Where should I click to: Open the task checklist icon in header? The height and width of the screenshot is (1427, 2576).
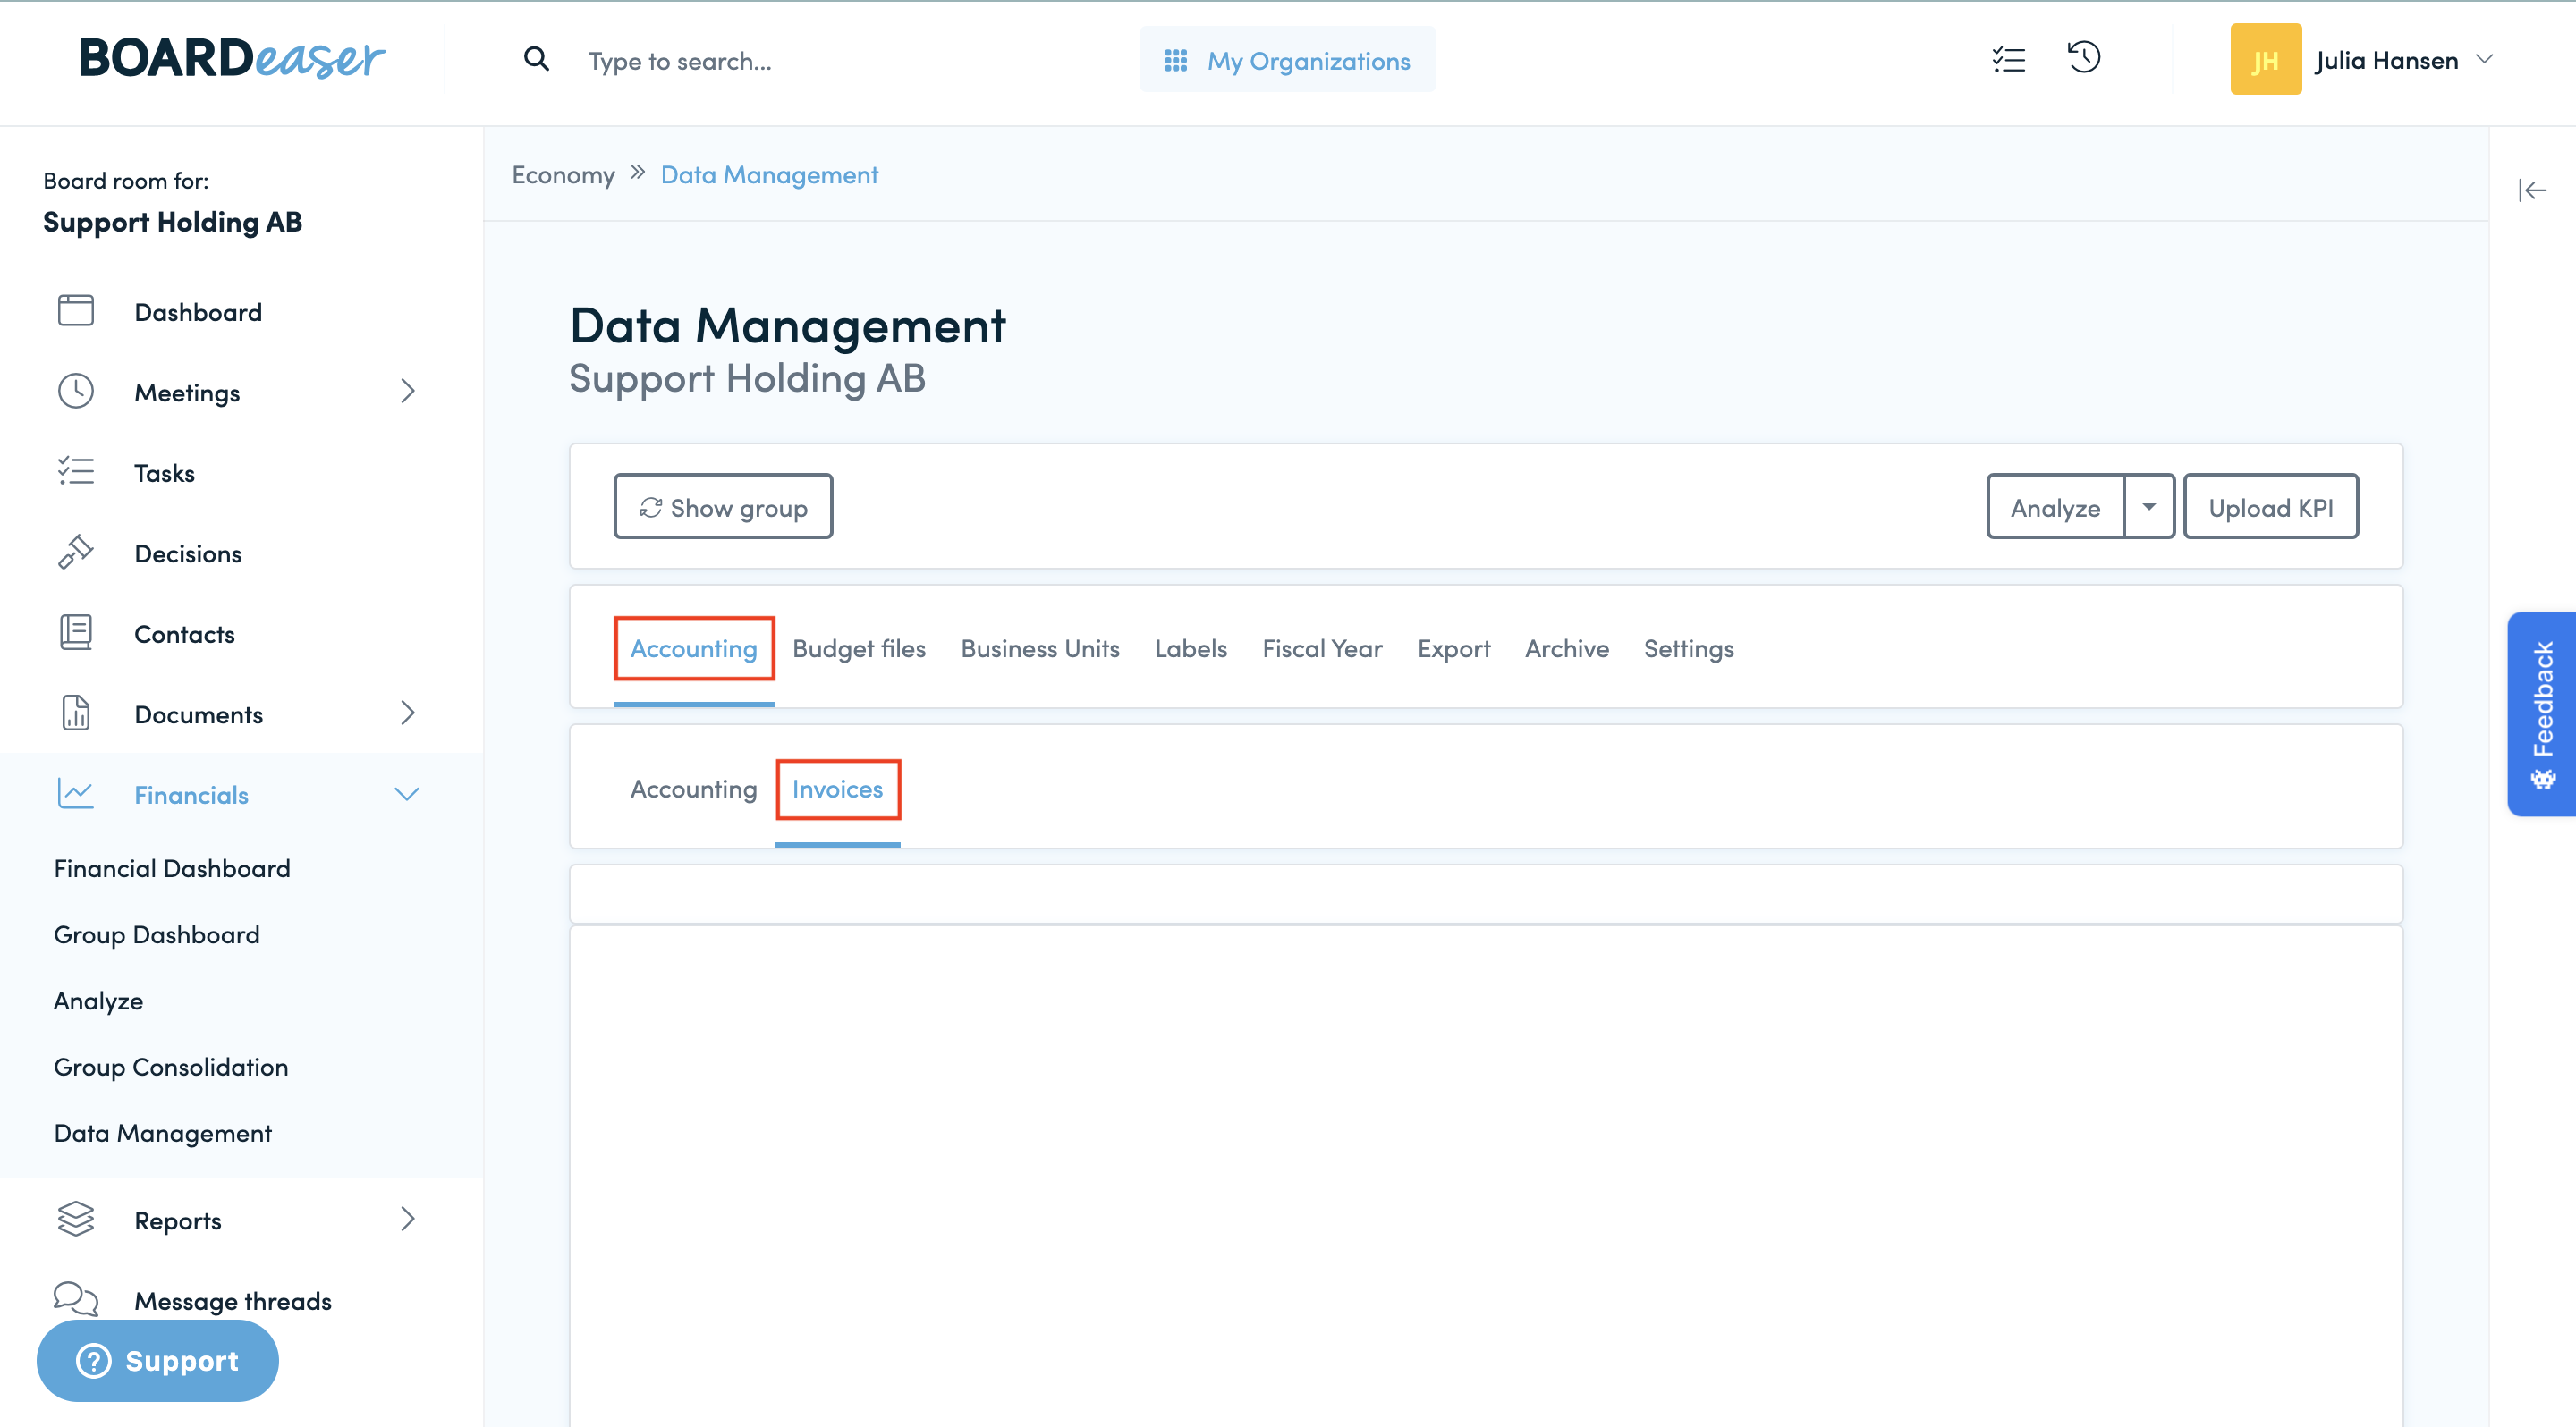[2008, 60]
